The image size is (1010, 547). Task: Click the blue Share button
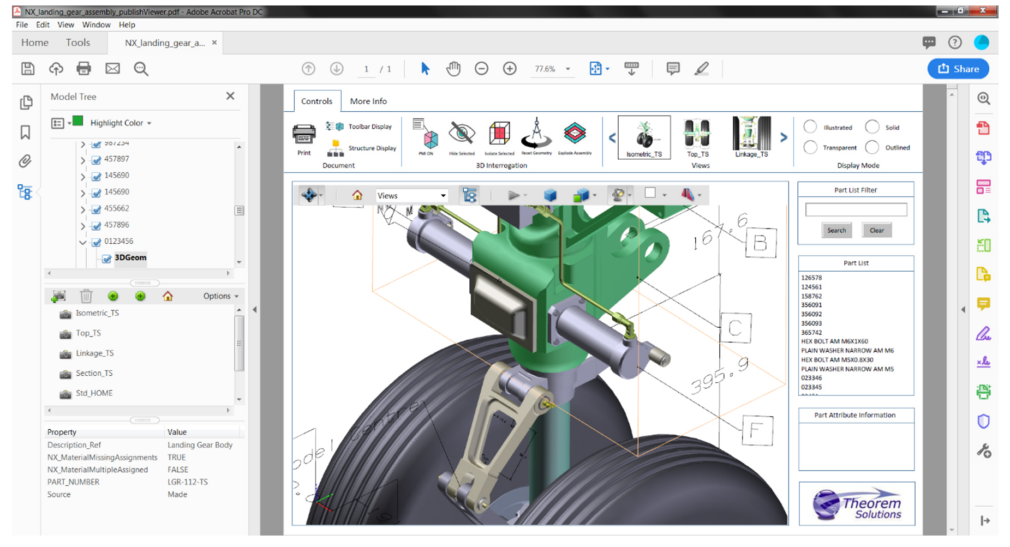958,69
